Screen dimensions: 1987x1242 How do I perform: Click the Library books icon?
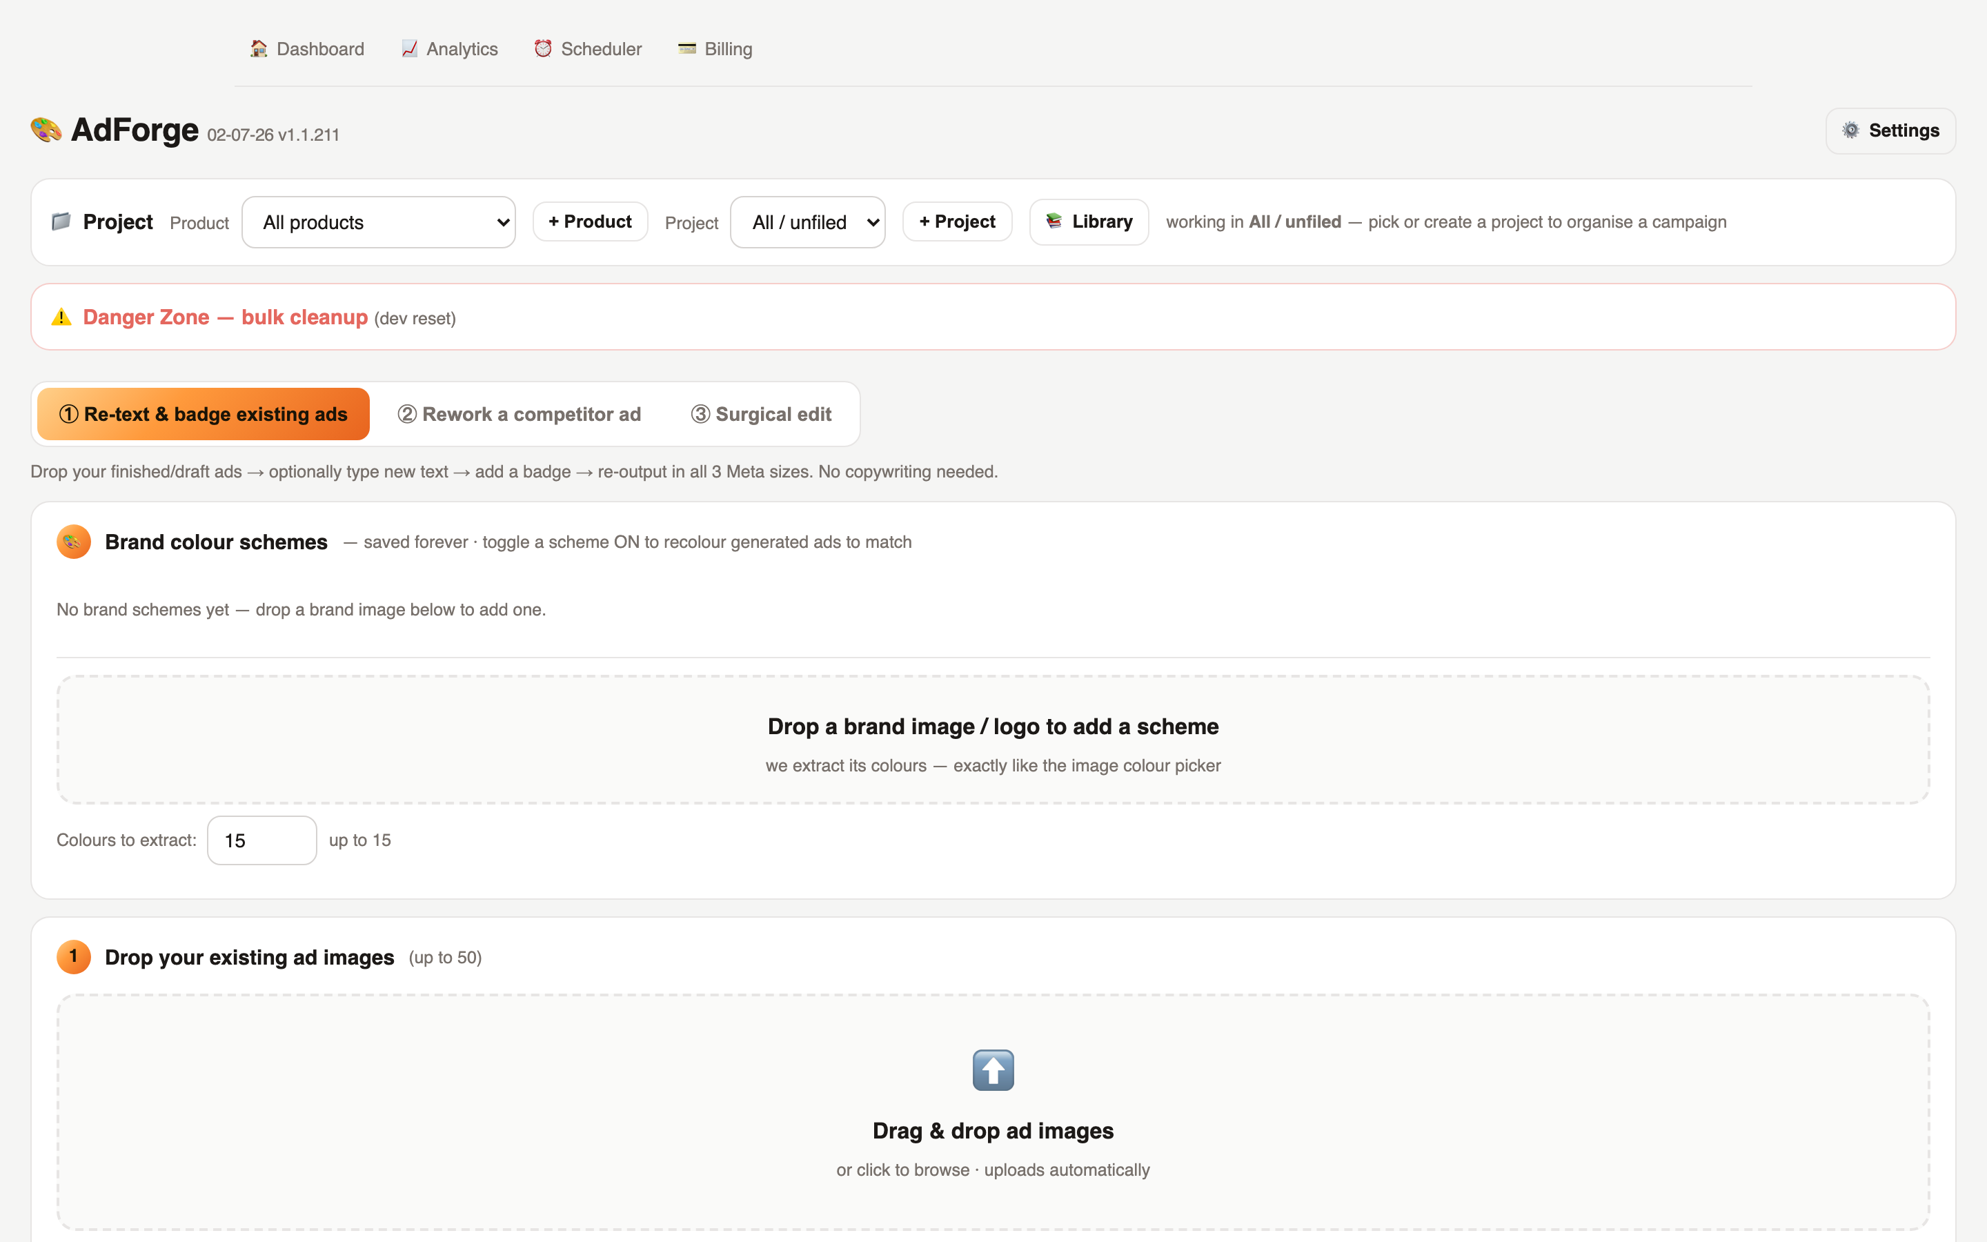point(1054,221)
